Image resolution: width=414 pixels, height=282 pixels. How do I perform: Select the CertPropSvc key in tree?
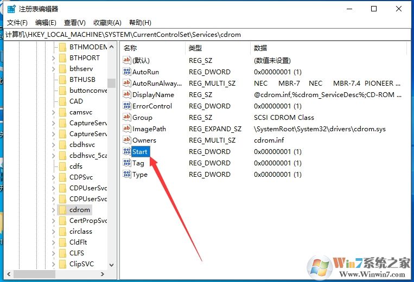click(x=88, y=221)
